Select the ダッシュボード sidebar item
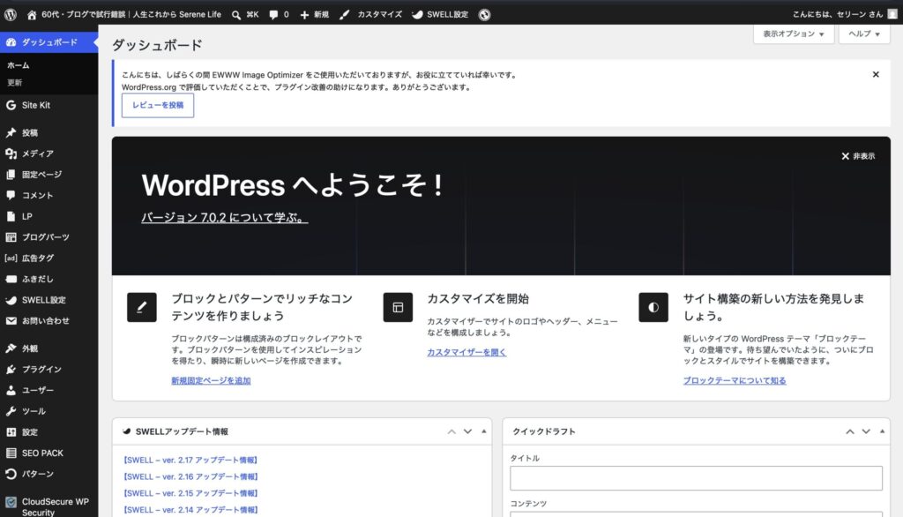Image resolution: width=903 pixels, height=517 pixels. [x=49, y=42]
